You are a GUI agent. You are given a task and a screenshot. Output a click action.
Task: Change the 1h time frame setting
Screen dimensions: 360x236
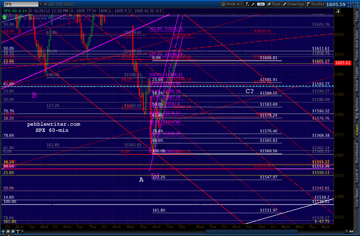[261, 4]
